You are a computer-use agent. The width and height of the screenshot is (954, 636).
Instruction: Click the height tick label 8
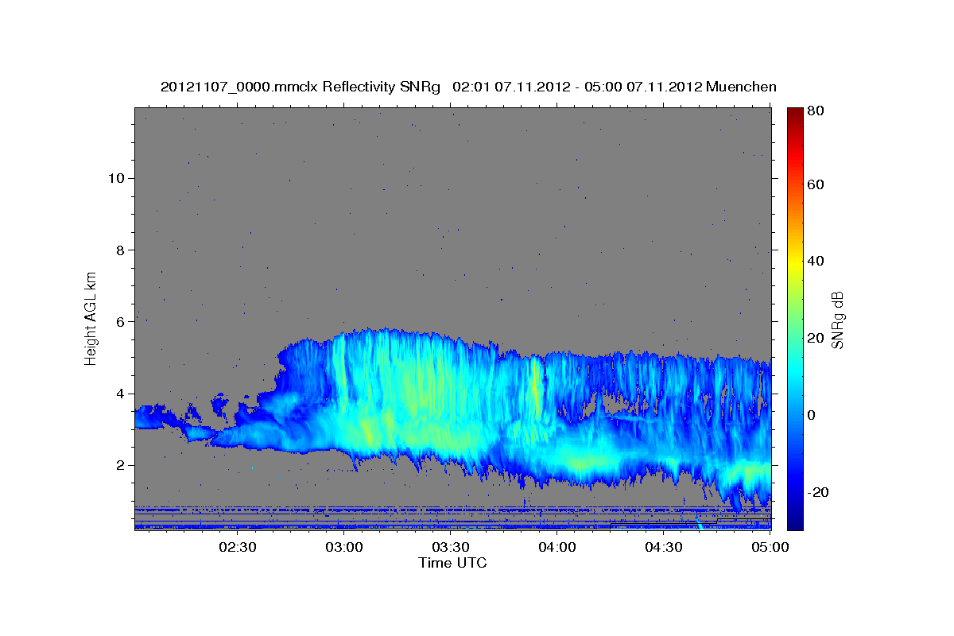pyautogui.click(x=118, y=250)
